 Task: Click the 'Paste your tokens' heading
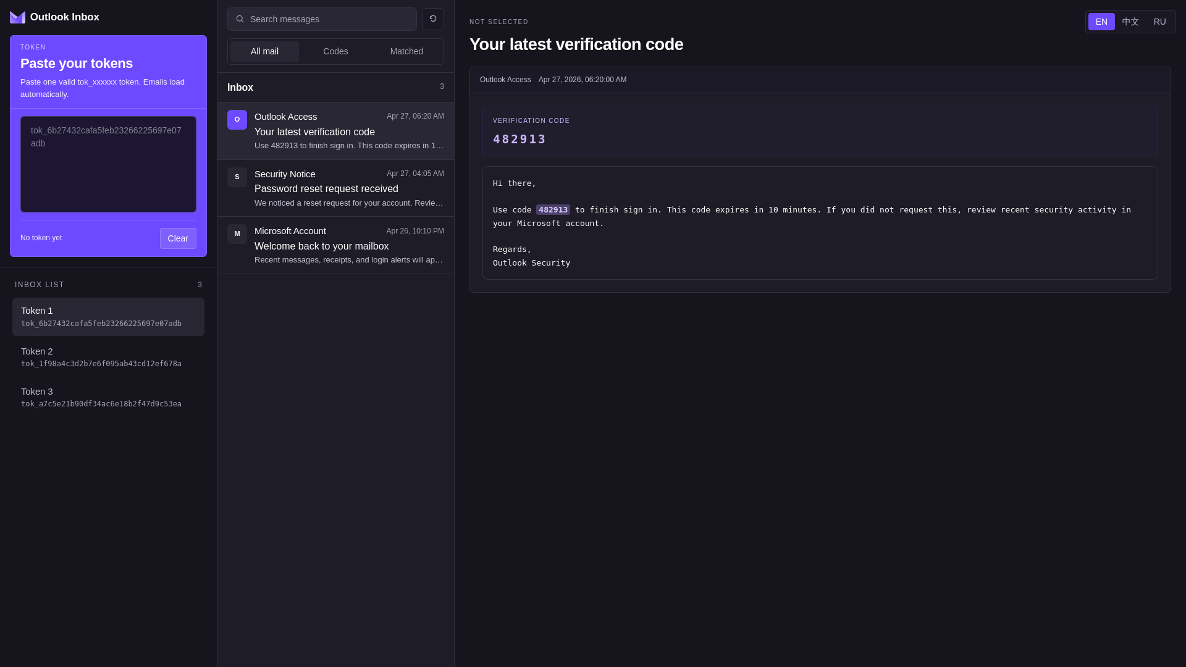[x=77, y=64]
